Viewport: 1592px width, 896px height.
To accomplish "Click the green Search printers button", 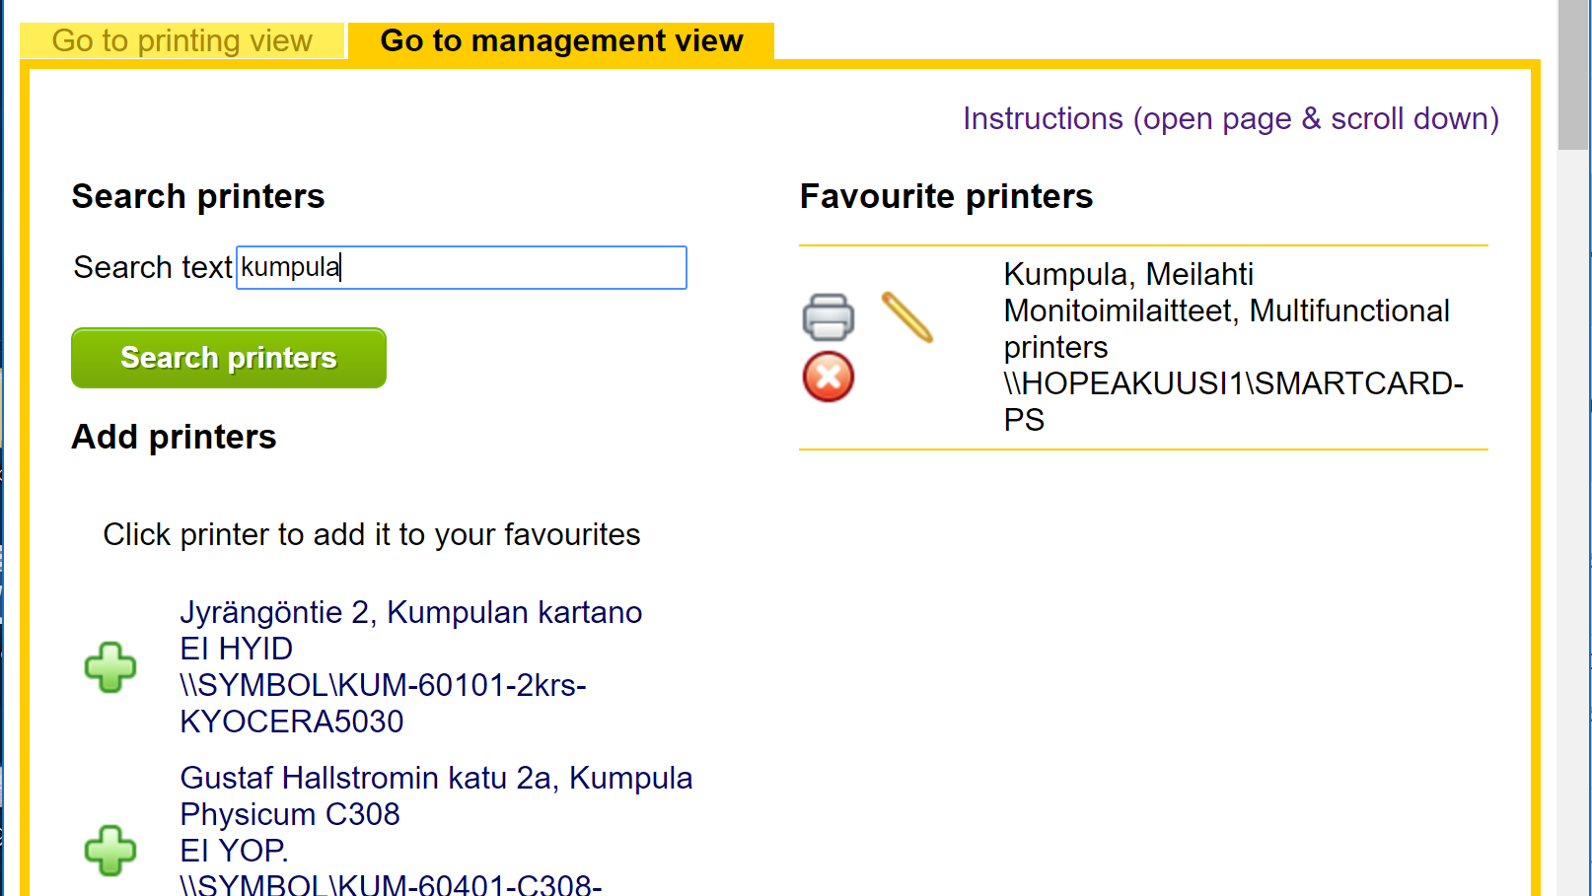I will (x=229, y=358).
